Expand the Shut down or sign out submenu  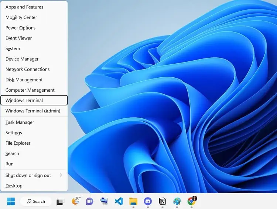tap(34, 175)
